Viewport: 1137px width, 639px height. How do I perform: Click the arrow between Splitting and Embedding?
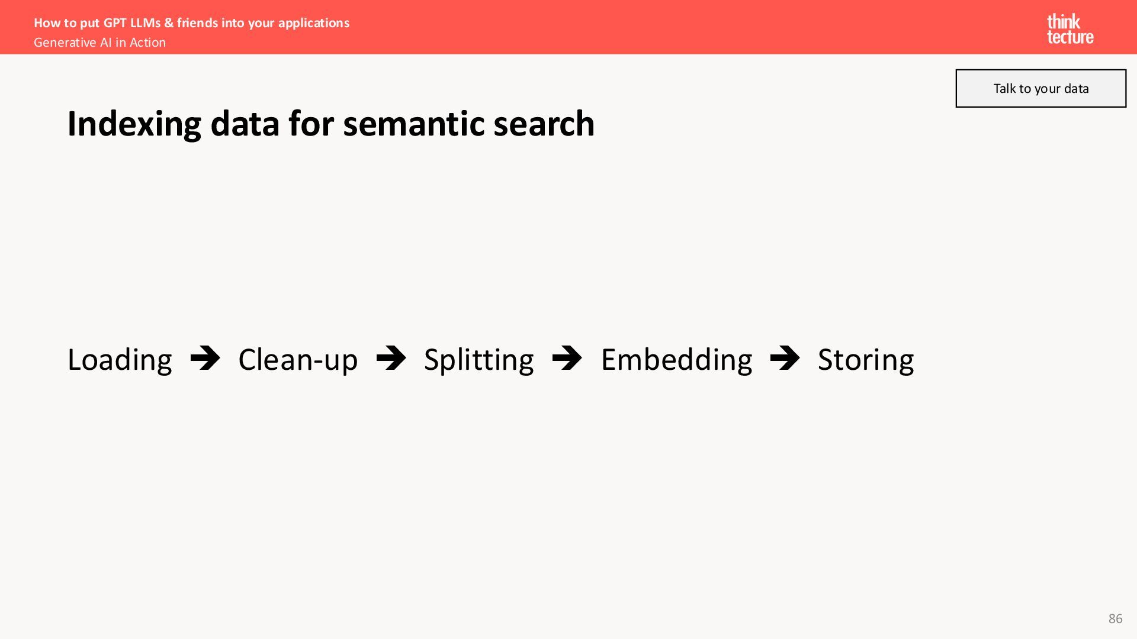click(x=567, y=358)
